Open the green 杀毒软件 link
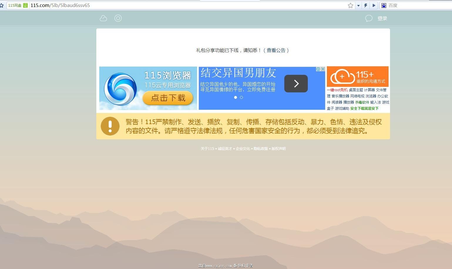The image size is (452, 269). pos(362,102)
